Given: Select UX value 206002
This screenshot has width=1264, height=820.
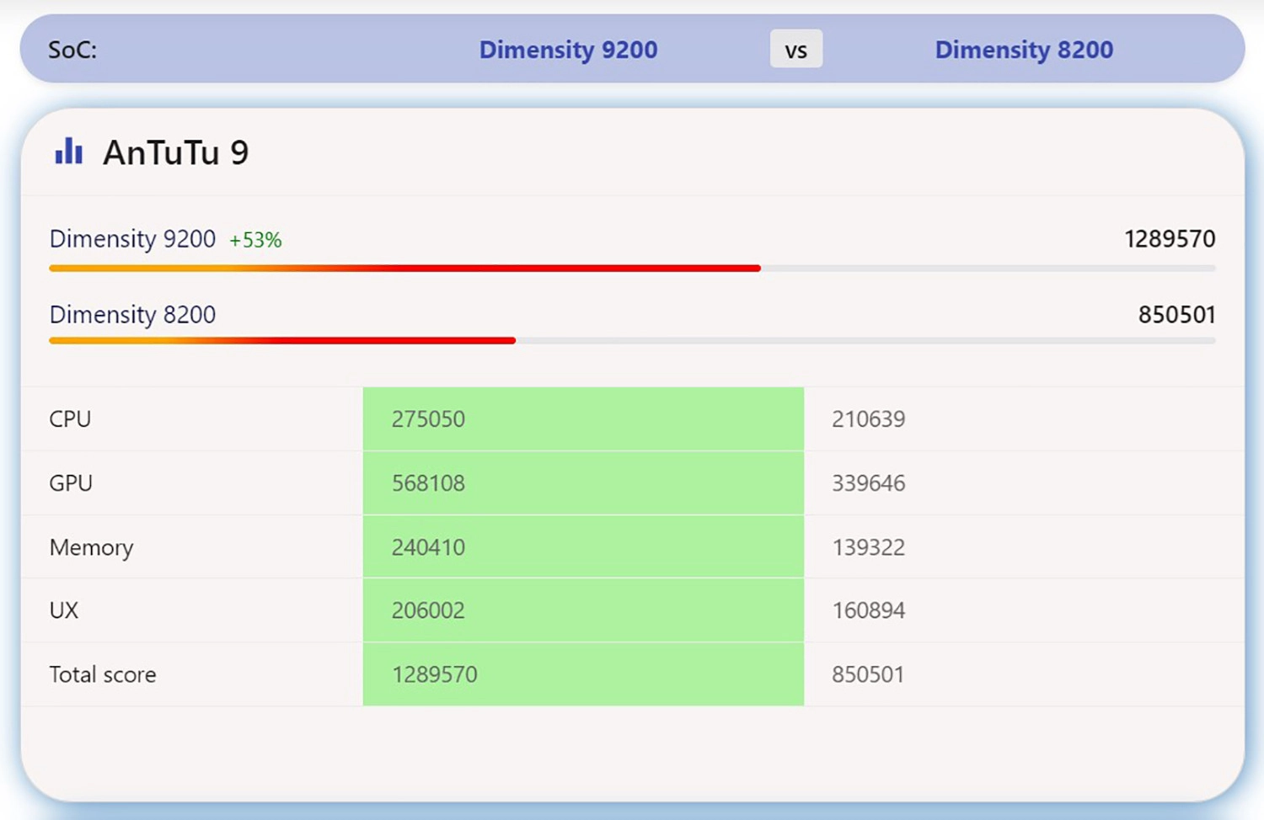Looking at the screenshot, I should coord(428,610).
